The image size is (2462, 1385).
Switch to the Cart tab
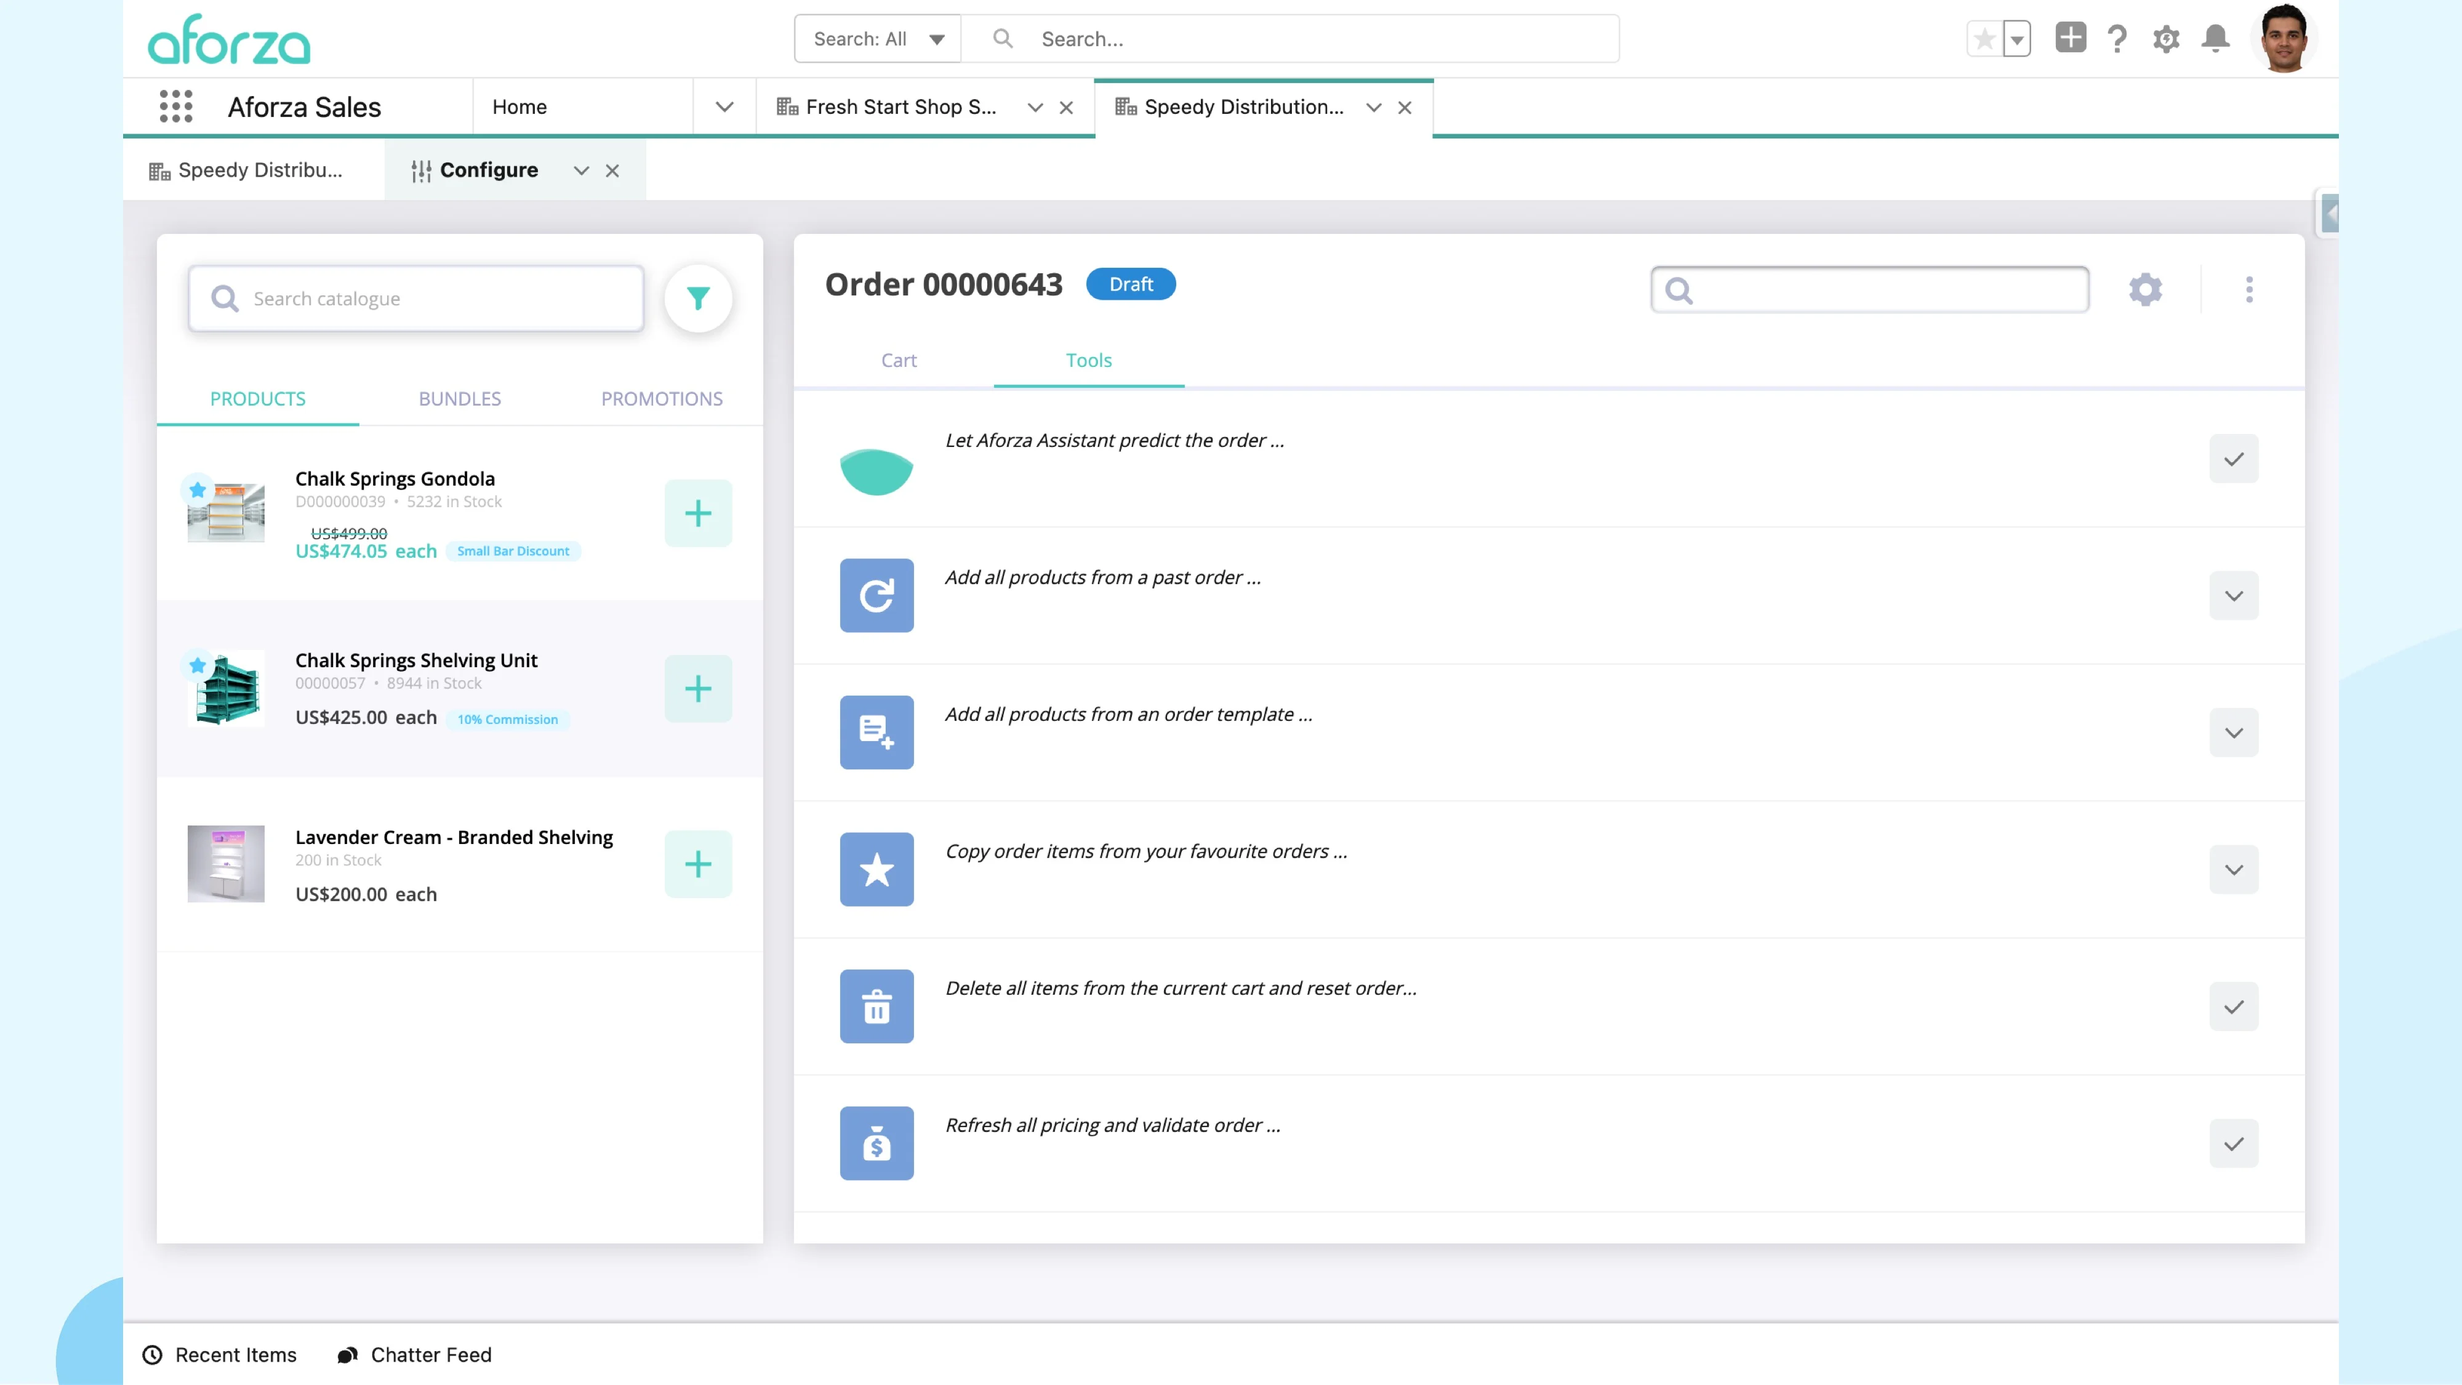click(899, 360)
